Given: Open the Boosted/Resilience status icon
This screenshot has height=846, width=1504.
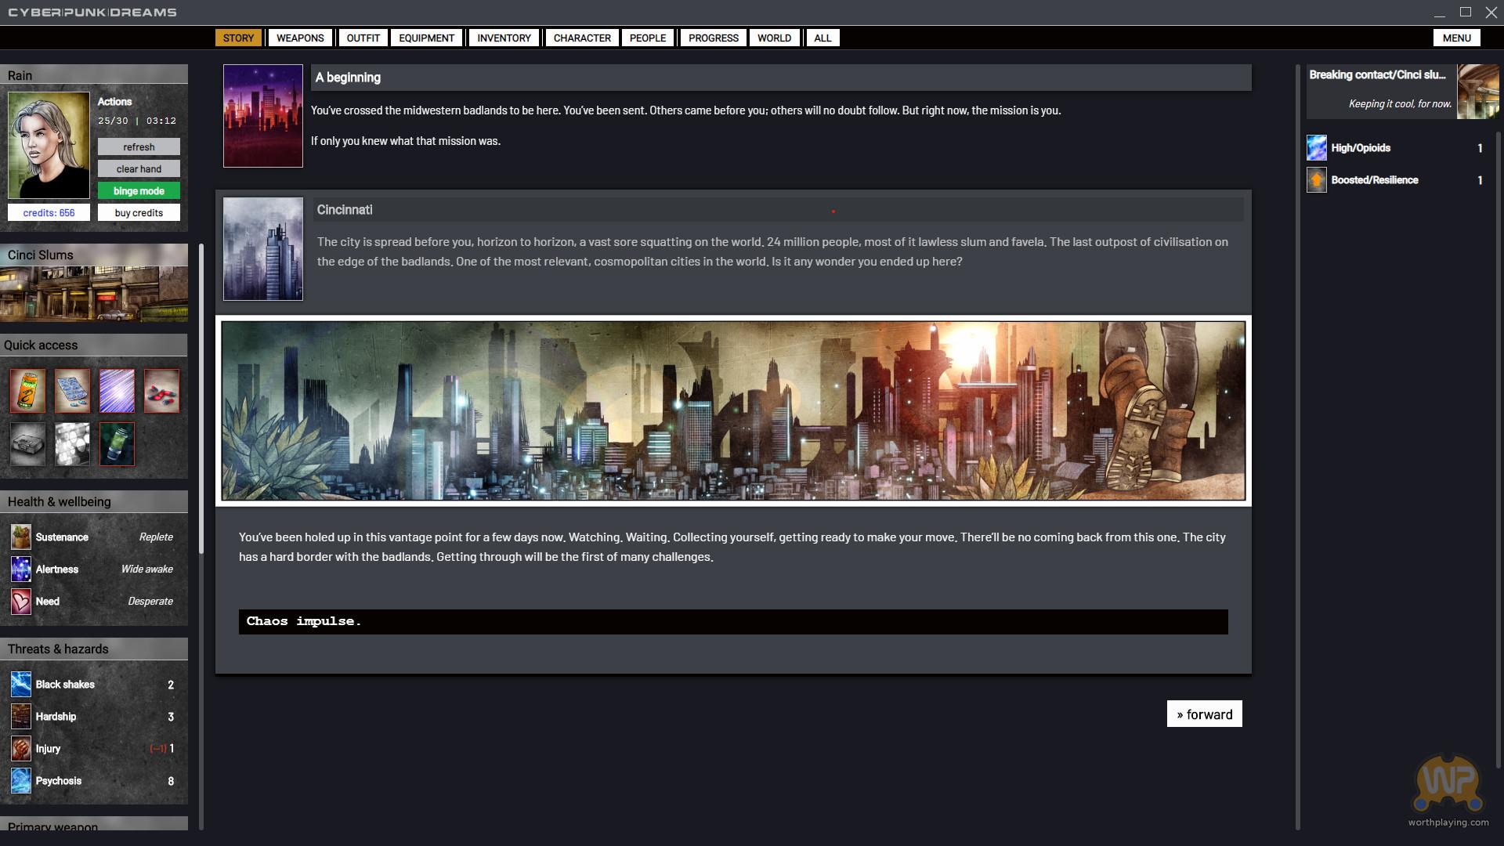Looking at the screenshot, I should tap(1317, 180).
